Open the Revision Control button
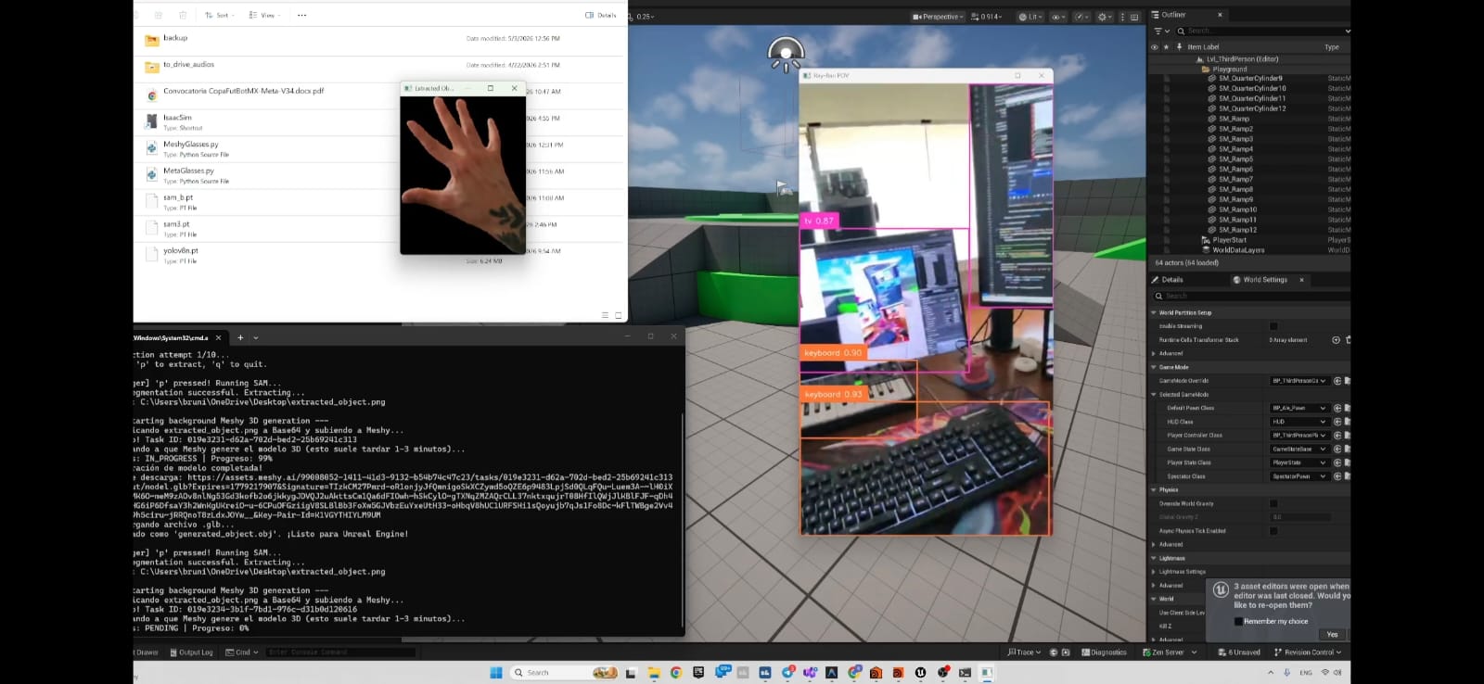This screenshot has width=1484, height=684. (x=1308, y=652)
